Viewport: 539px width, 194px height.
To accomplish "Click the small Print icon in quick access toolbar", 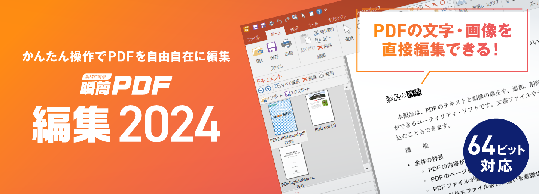I will tap(271, 24).
